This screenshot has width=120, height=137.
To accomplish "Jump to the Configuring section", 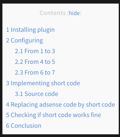I will tap(24, 40).
